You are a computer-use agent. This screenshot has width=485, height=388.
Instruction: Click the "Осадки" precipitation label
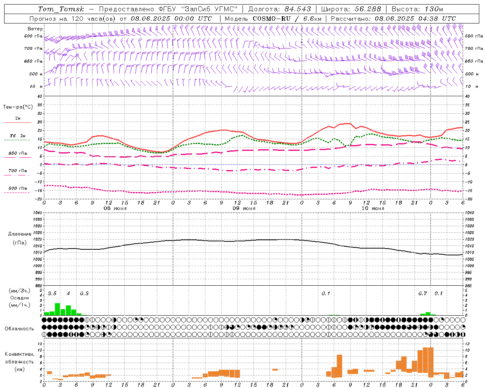(20, 298)
